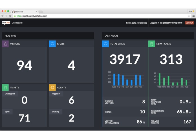Image resolution: width=196 pixels, height=139 pixels.
Task: Click the green New Tickets icon
Action: 152,44
